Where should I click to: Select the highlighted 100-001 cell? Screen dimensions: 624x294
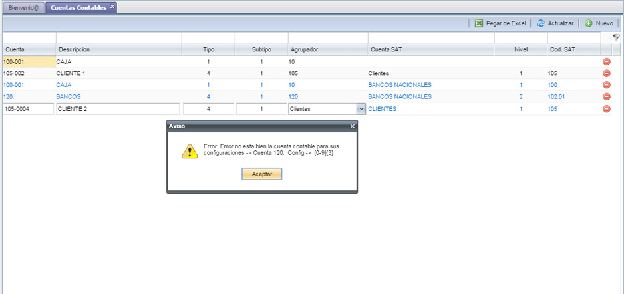28,61
